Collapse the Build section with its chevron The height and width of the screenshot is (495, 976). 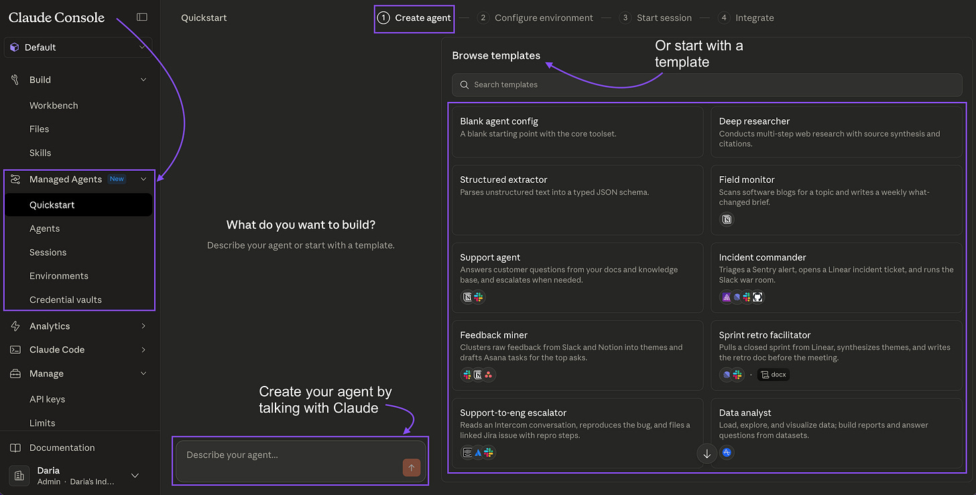(143, 80)
